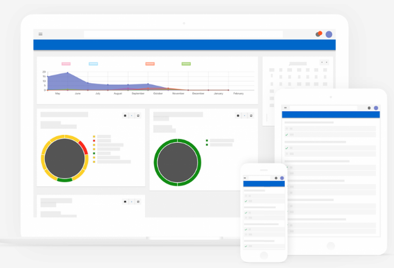Expand the arrow button on the bottom-left card
394x268 pixels.
point(132,202)
